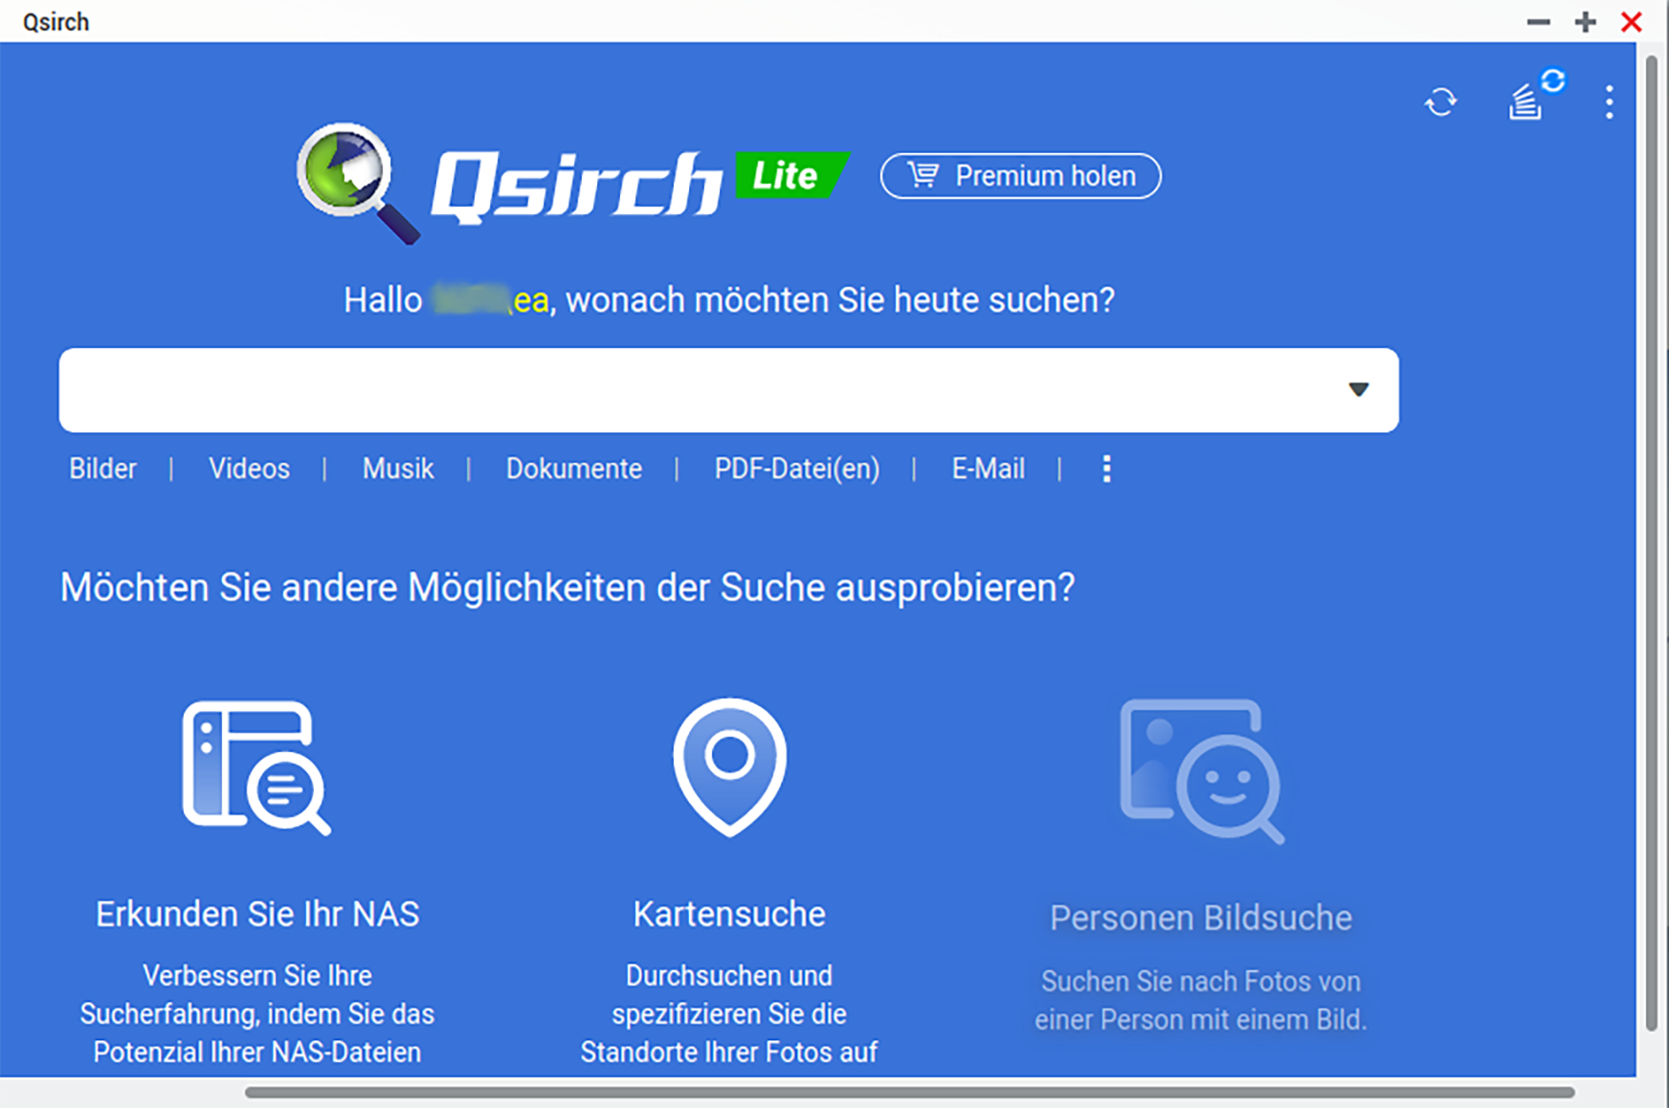The width and height of the screenshot is (1669, 1108).
Task: Expand the search bar dropdown arrow
Action: click(1358, 389)
